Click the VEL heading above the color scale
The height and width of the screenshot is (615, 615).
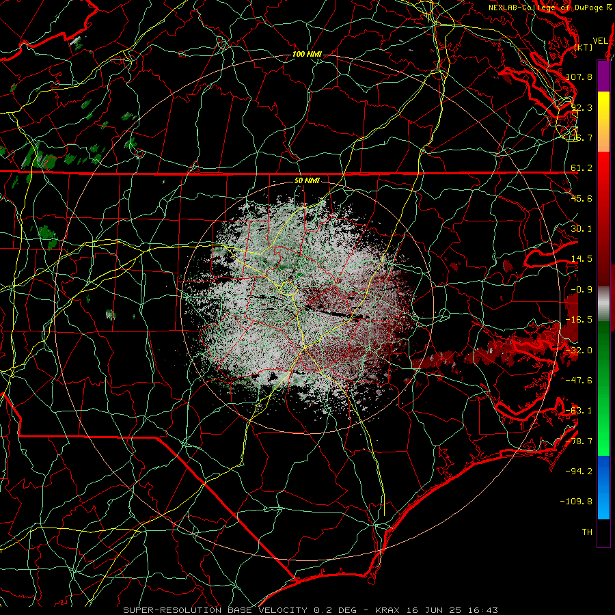coord(600,41)
